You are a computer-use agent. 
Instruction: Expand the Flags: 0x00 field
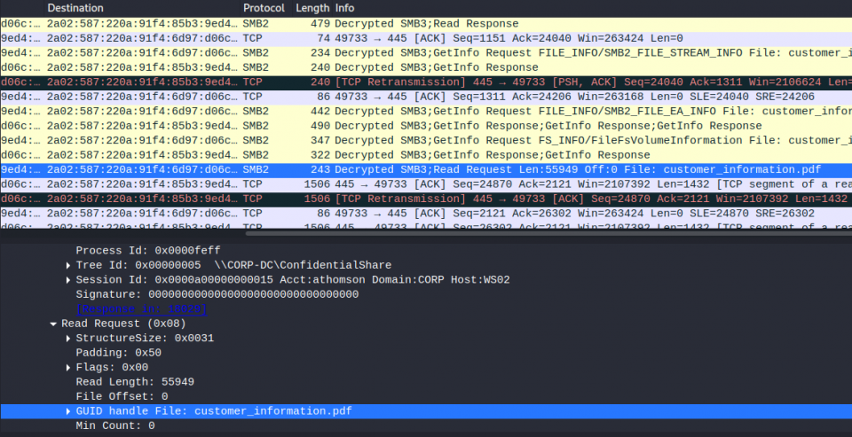pos(68,368)
